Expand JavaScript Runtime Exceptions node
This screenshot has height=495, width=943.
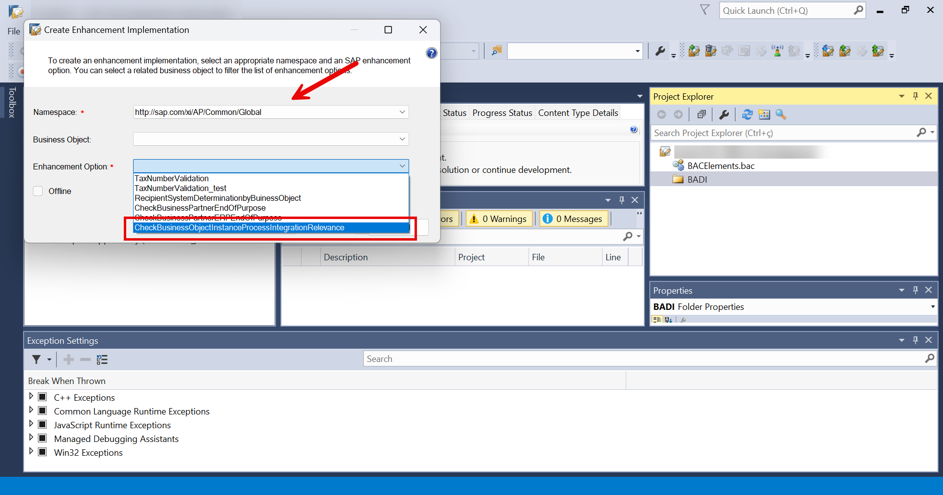tap(31, 424)
